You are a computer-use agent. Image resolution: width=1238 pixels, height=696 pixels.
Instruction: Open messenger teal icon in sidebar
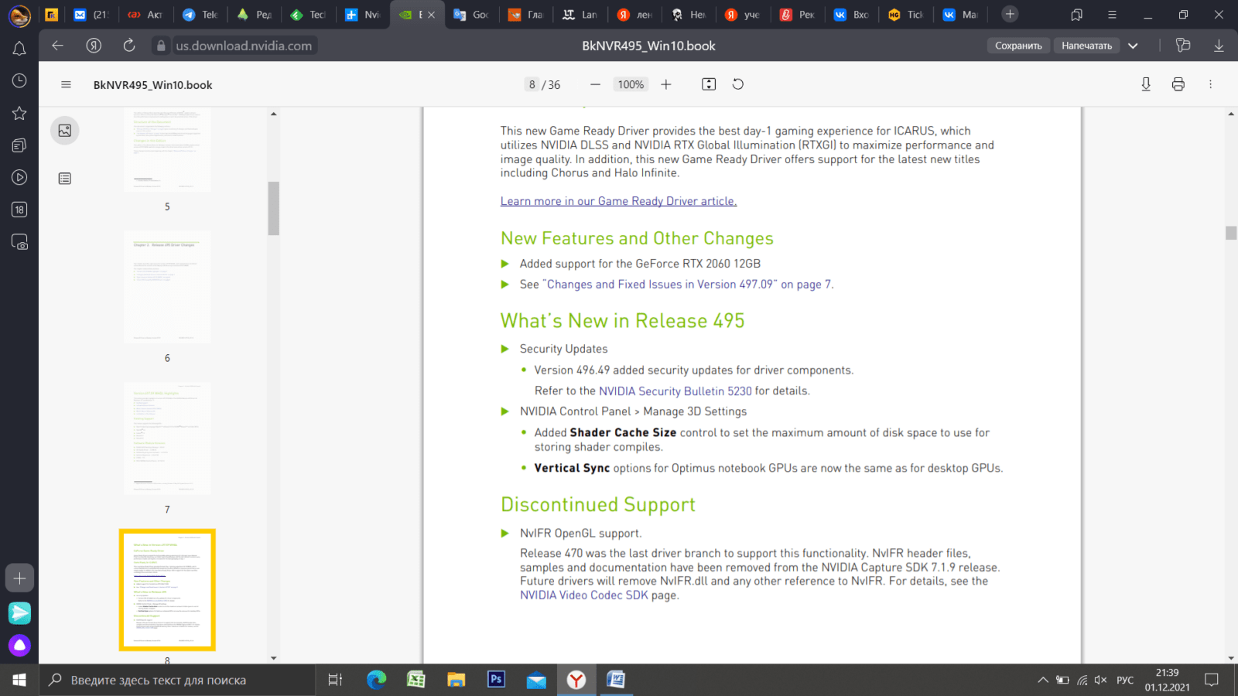coord(19,613)
